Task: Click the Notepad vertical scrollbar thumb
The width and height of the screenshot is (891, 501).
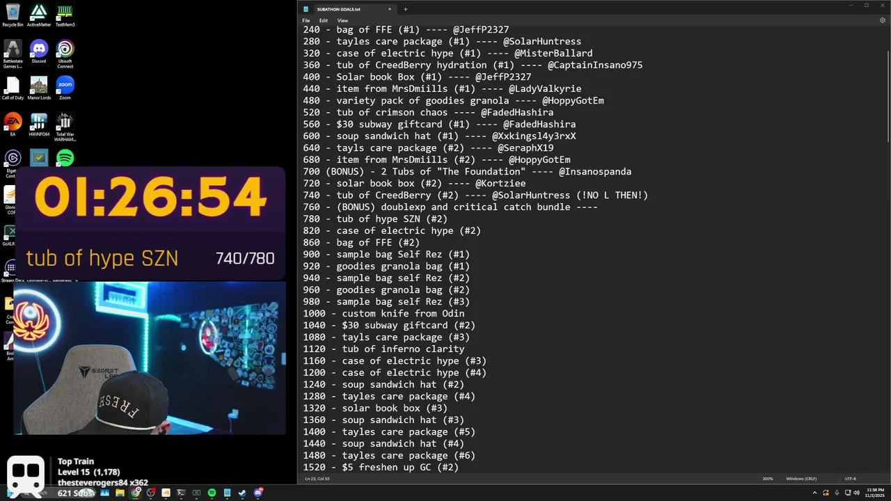Action: click(888, 95)
